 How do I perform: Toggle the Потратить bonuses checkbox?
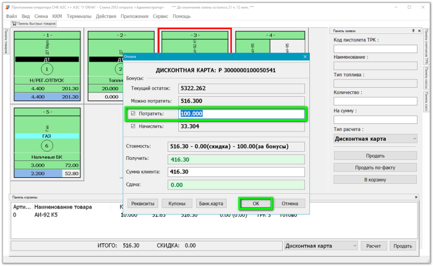pos(133,114)
